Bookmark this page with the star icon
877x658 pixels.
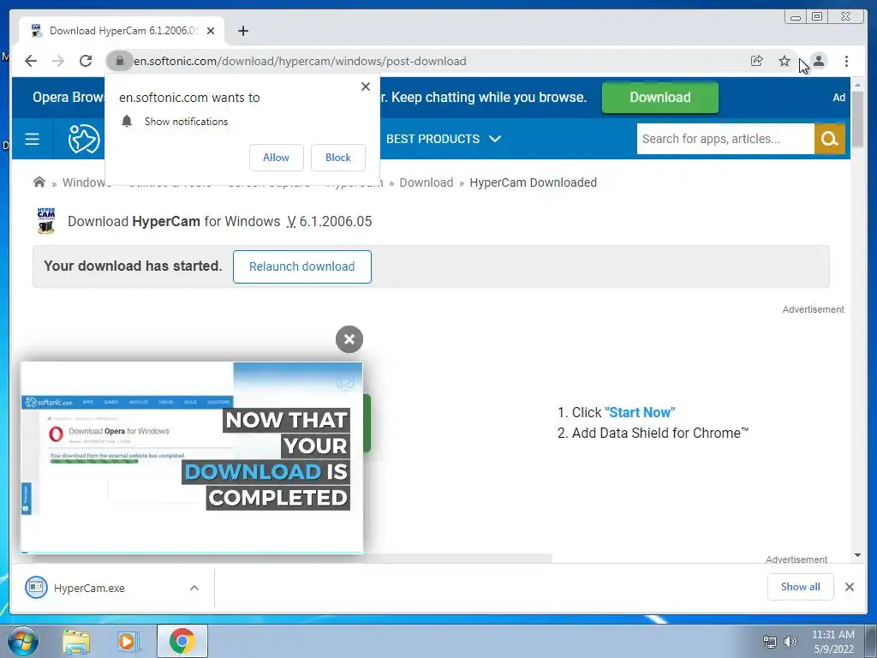point(785,61)
